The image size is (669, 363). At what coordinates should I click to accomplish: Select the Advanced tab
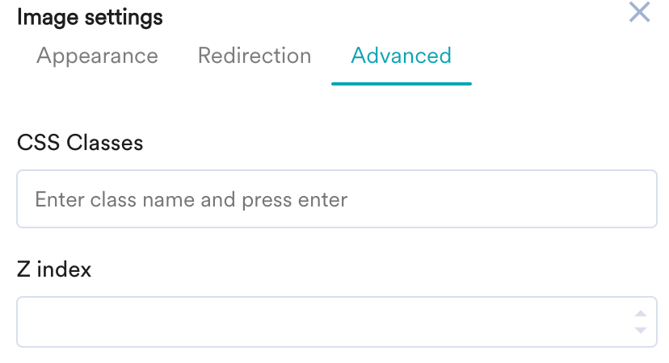(401, 56)
